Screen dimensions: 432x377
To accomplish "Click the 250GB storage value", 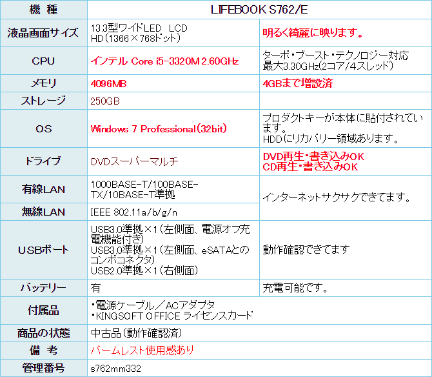I will (x=106, y=101).
